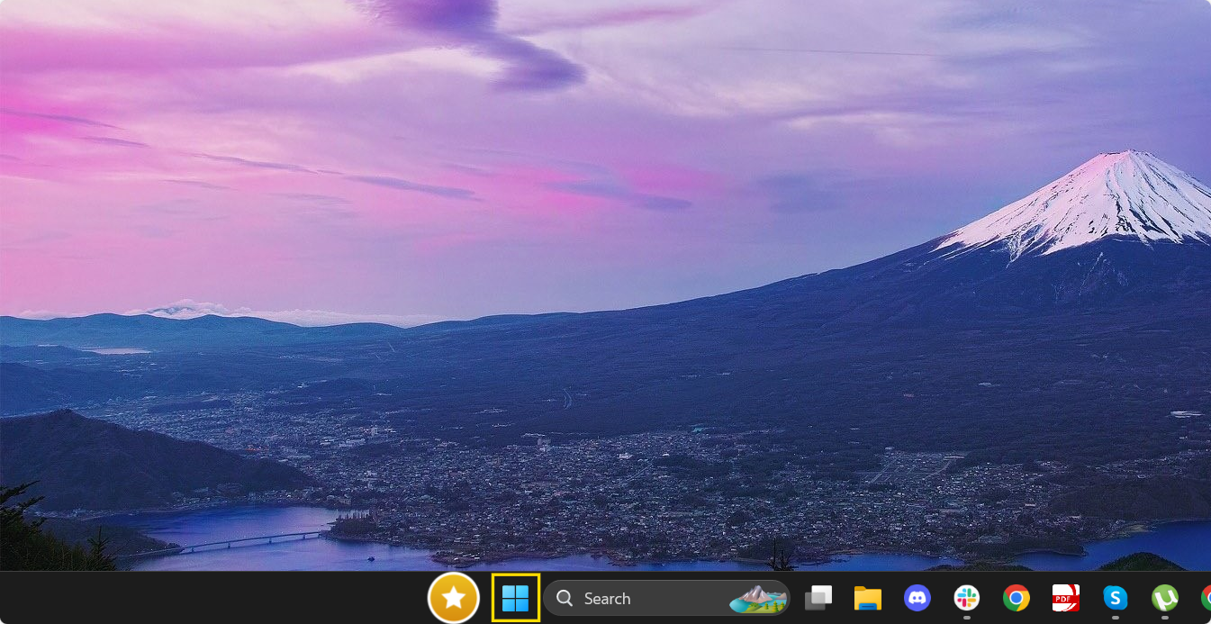1211x624 pixels.
Task: Switch to the Slack app
Action: pos(967,598)
